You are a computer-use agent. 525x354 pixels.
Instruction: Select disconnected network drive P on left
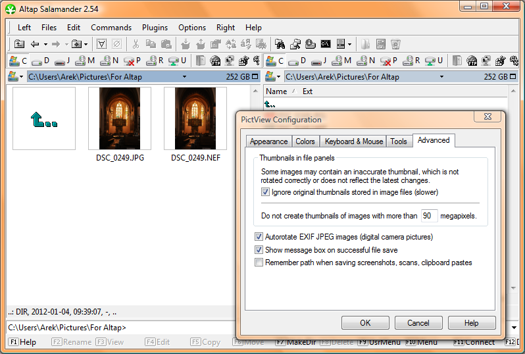tap(132, 61)
